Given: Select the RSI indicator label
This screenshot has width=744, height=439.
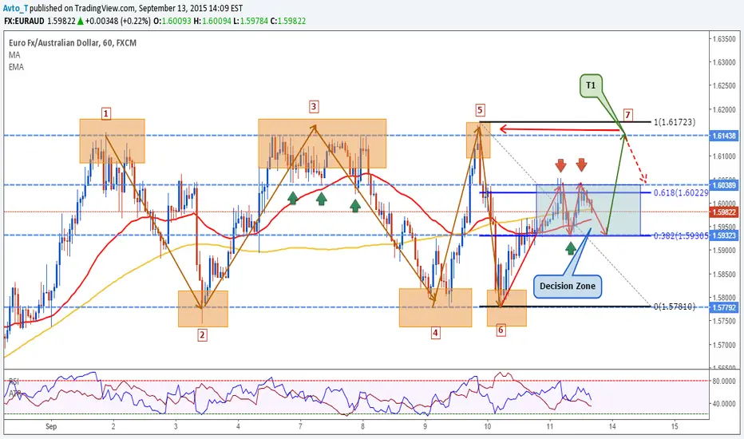Looking at the screenshot, I should 14,382.
